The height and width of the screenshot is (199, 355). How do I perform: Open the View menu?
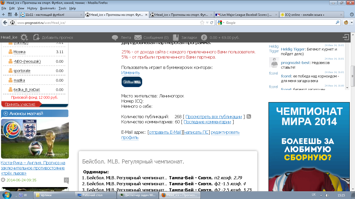click(x=21, y=8)
